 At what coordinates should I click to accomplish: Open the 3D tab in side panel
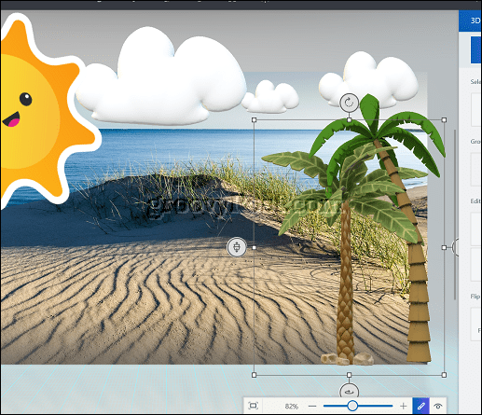(470, 21)
